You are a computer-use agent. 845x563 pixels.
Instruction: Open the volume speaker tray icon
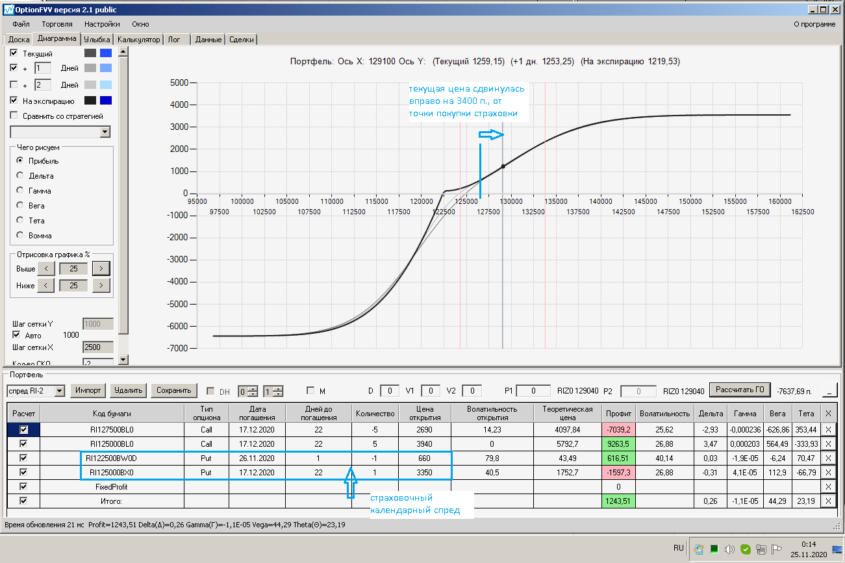730,549
